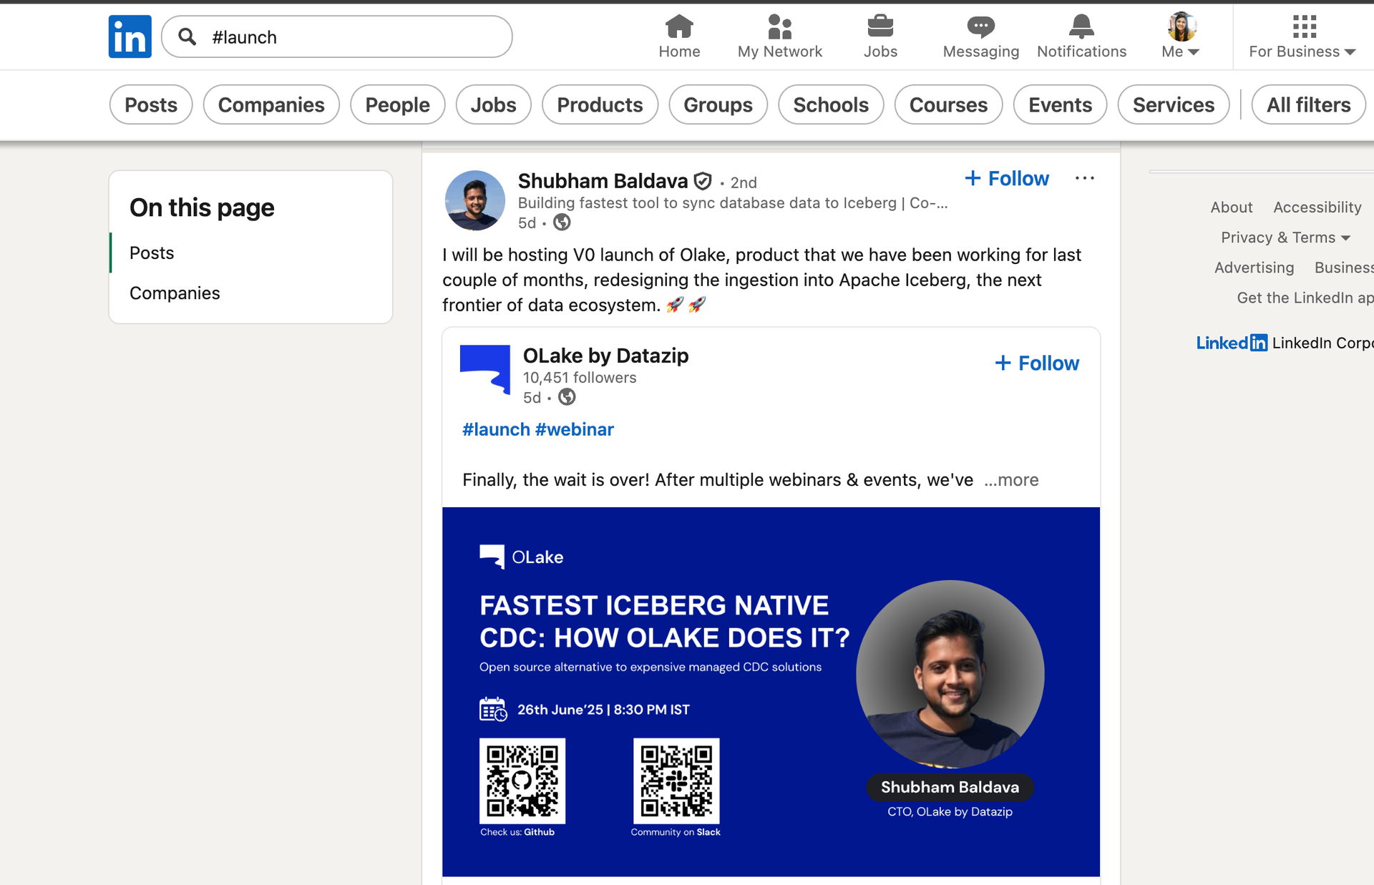Open the Jobs briefcase icon
The image size is (1374, 885).
click(880, 27)
